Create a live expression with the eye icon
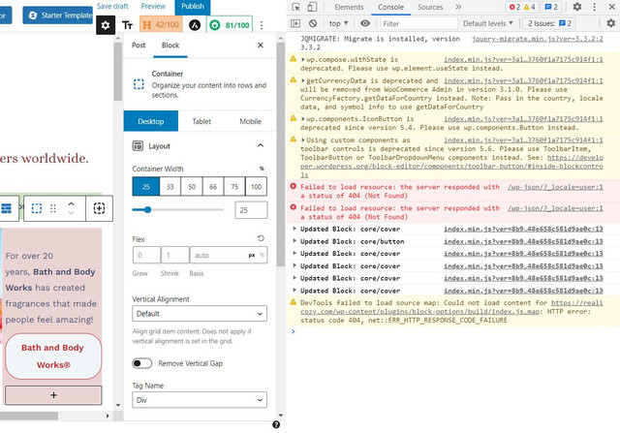Viewport: 620px width, 433px height. coord(365,23)
